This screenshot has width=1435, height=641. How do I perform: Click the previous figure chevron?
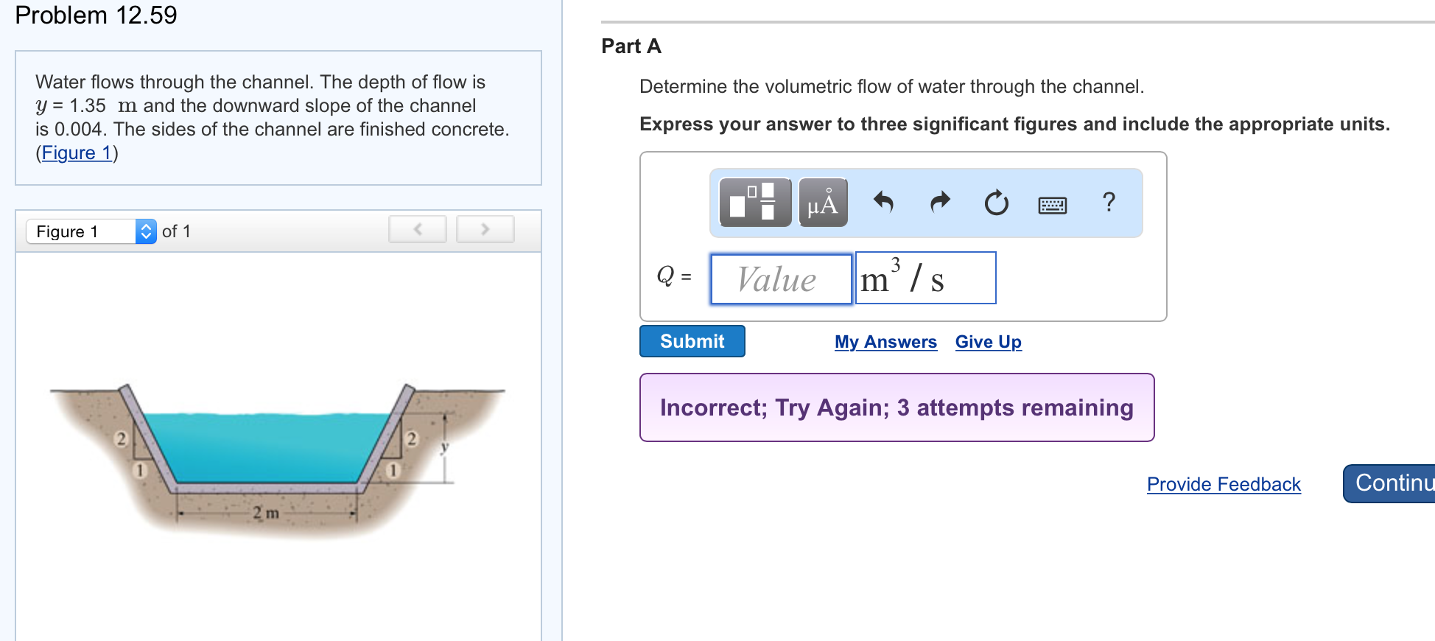click(417, 229)
